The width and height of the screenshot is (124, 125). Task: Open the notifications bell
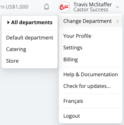(47, 7)
